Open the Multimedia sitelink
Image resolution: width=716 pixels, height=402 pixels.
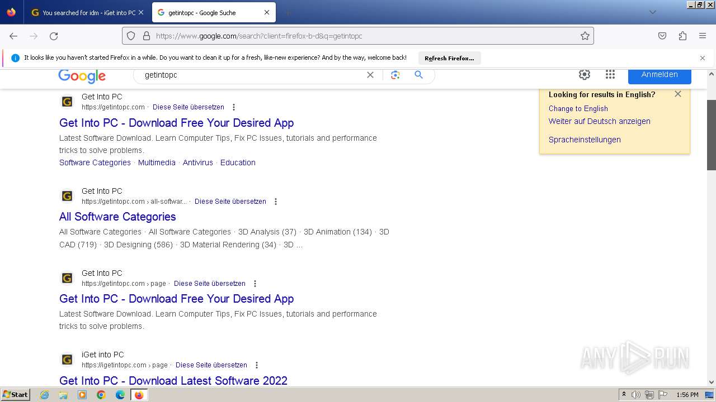(x=157, y=162)
